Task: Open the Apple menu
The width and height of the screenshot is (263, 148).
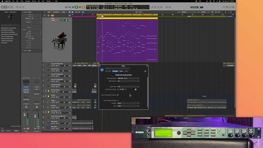Action: tap(2, 1)
